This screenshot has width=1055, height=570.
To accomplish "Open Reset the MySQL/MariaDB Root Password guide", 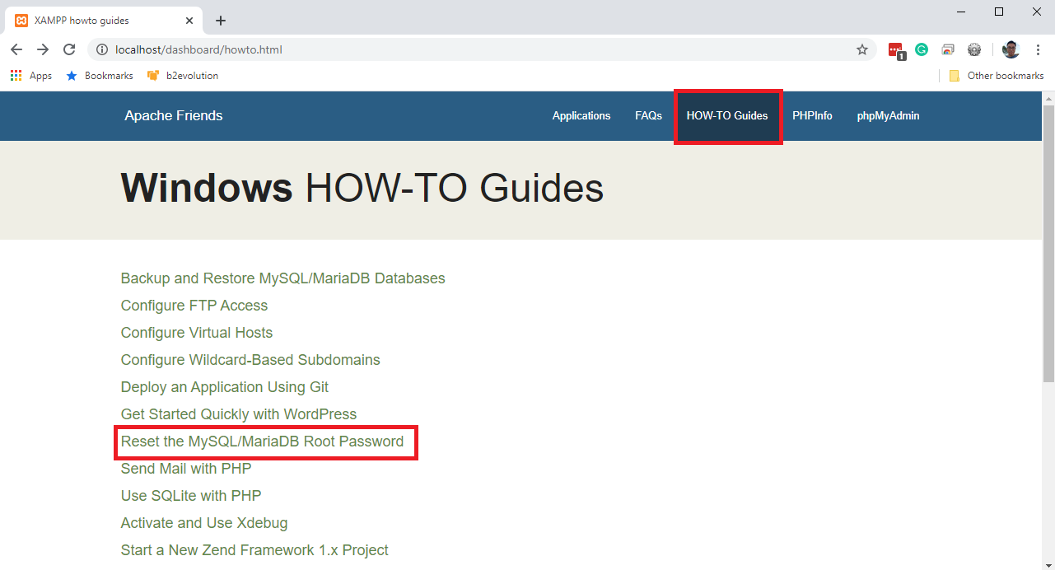I will click(x=263, y=442).
